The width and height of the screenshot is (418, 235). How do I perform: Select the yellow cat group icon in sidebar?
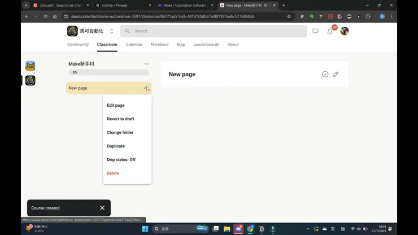coord(30,66)
